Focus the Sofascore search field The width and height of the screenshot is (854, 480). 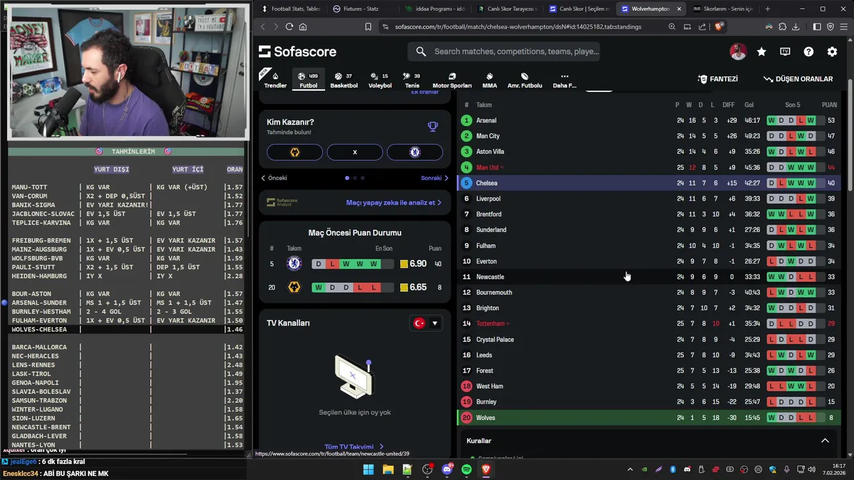[x=504, y=51]
